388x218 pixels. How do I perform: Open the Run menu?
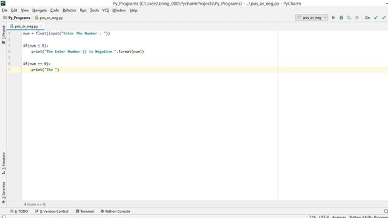(83, 10)
